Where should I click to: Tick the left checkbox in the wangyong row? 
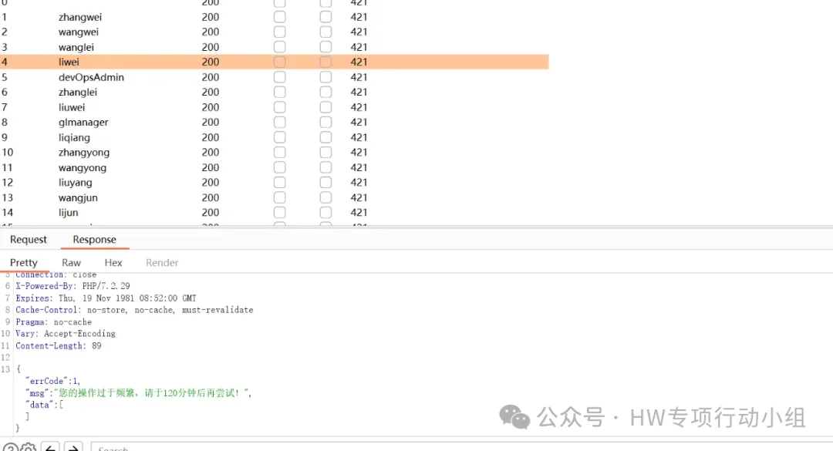pos(279,167)
